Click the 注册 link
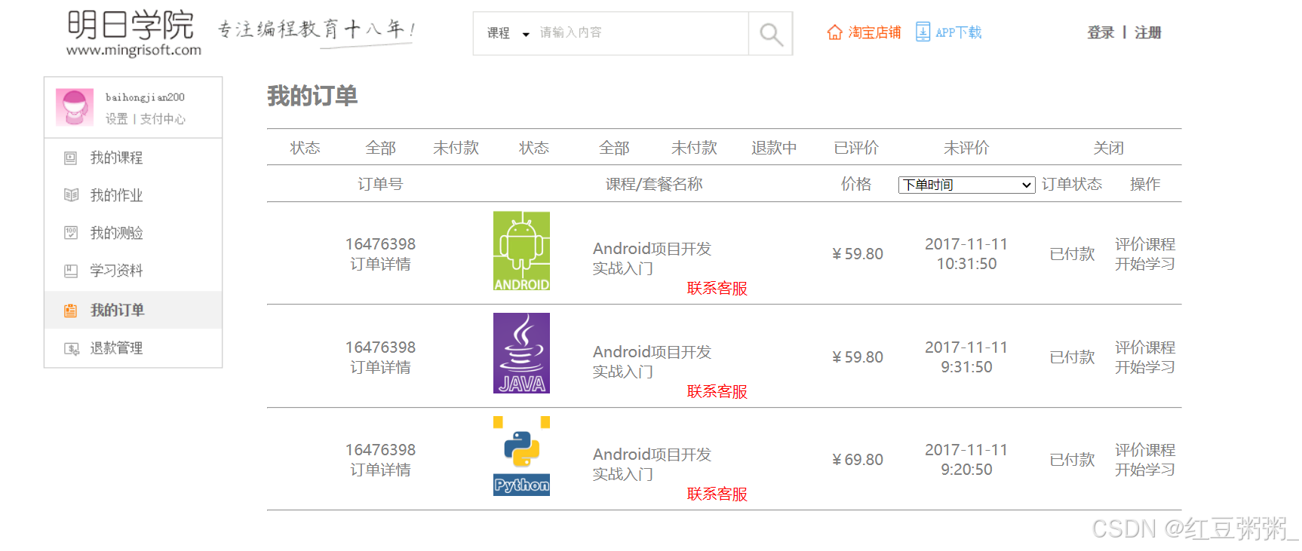This screenshot has width=1302, height=551. [x=1147, y=32]
